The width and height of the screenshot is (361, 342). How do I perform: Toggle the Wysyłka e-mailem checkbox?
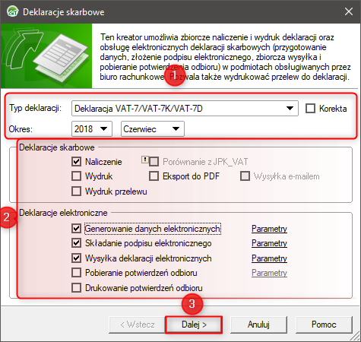click(245, 176)
